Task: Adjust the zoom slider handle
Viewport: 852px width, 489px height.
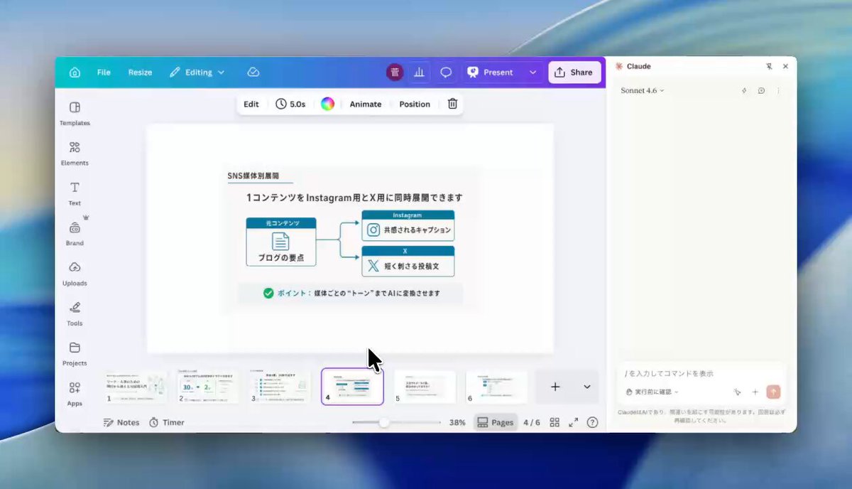Action: pos(384,422)
